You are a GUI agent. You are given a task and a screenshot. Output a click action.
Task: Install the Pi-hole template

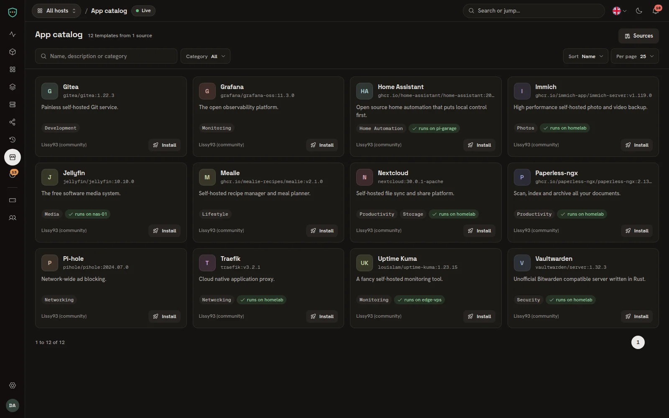pyautogui.click(x=164, y=316)
